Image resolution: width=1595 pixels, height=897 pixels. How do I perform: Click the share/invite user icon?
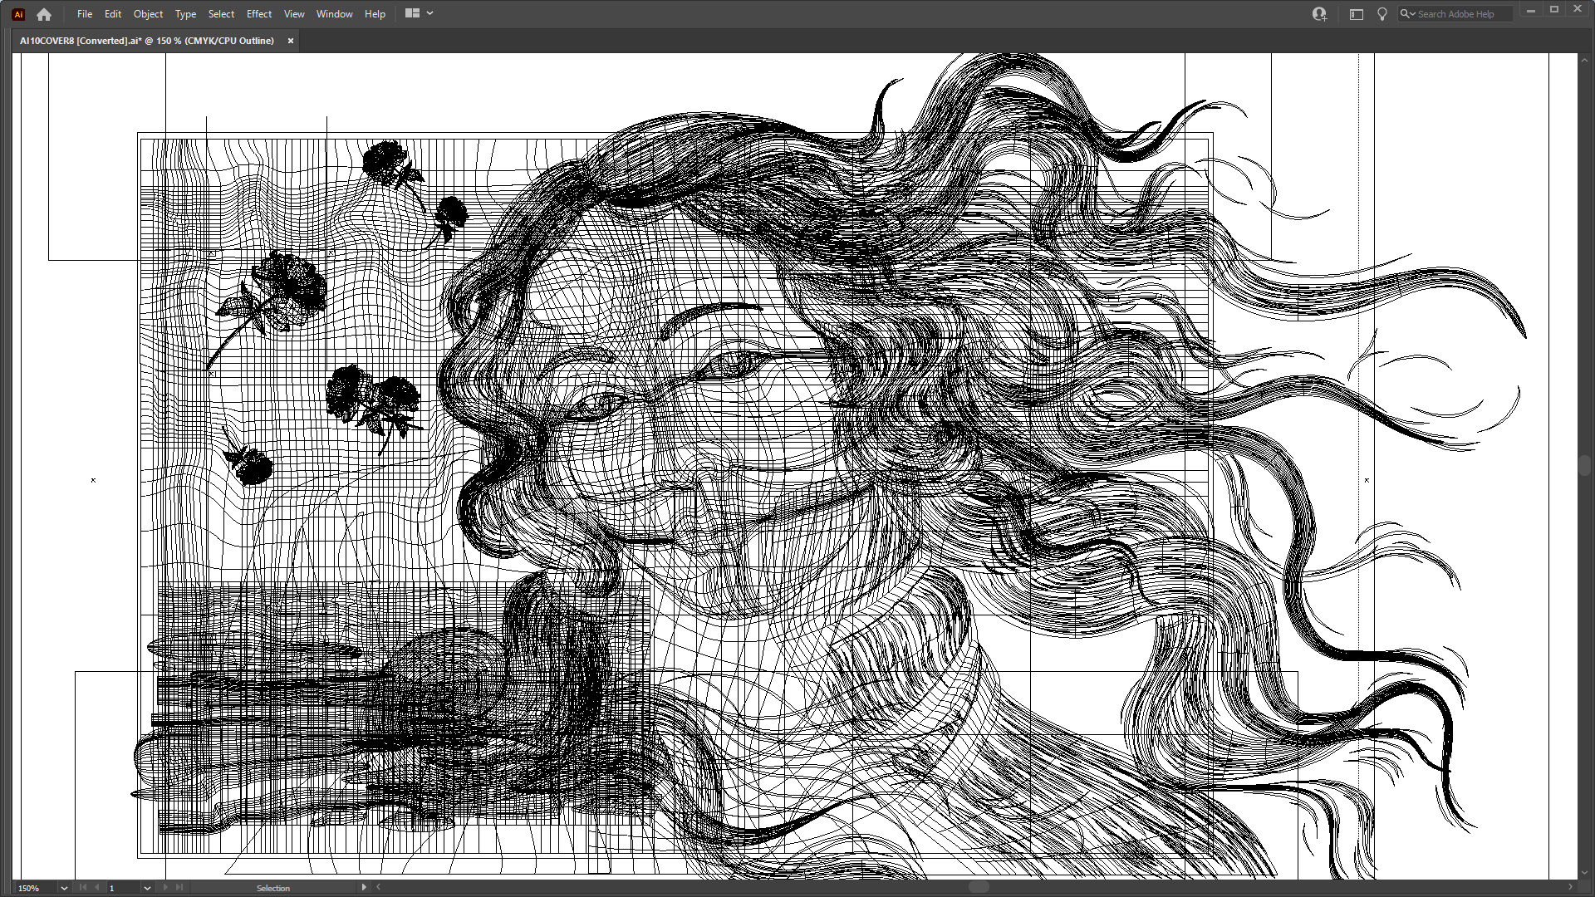[x=1319, y=14]
